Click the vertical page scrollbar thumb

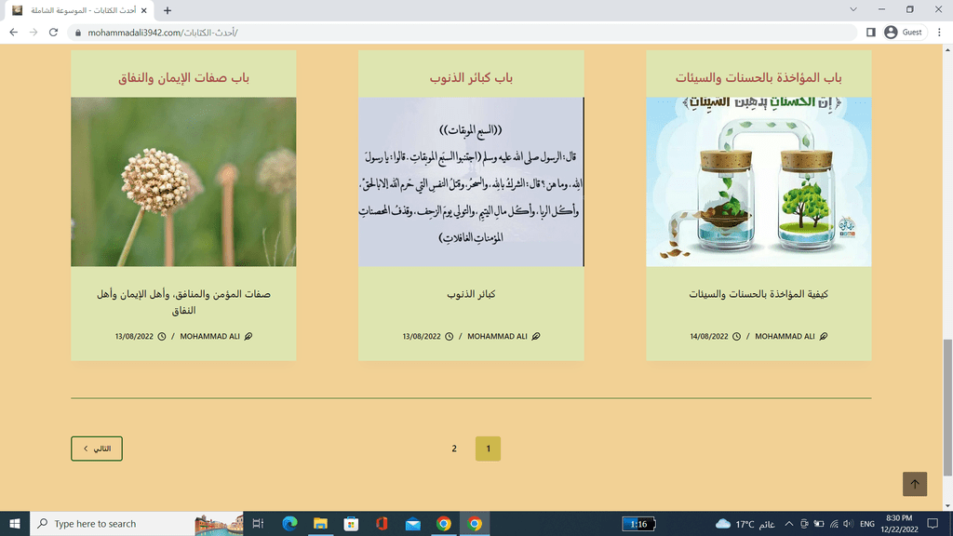coord(947,408)
